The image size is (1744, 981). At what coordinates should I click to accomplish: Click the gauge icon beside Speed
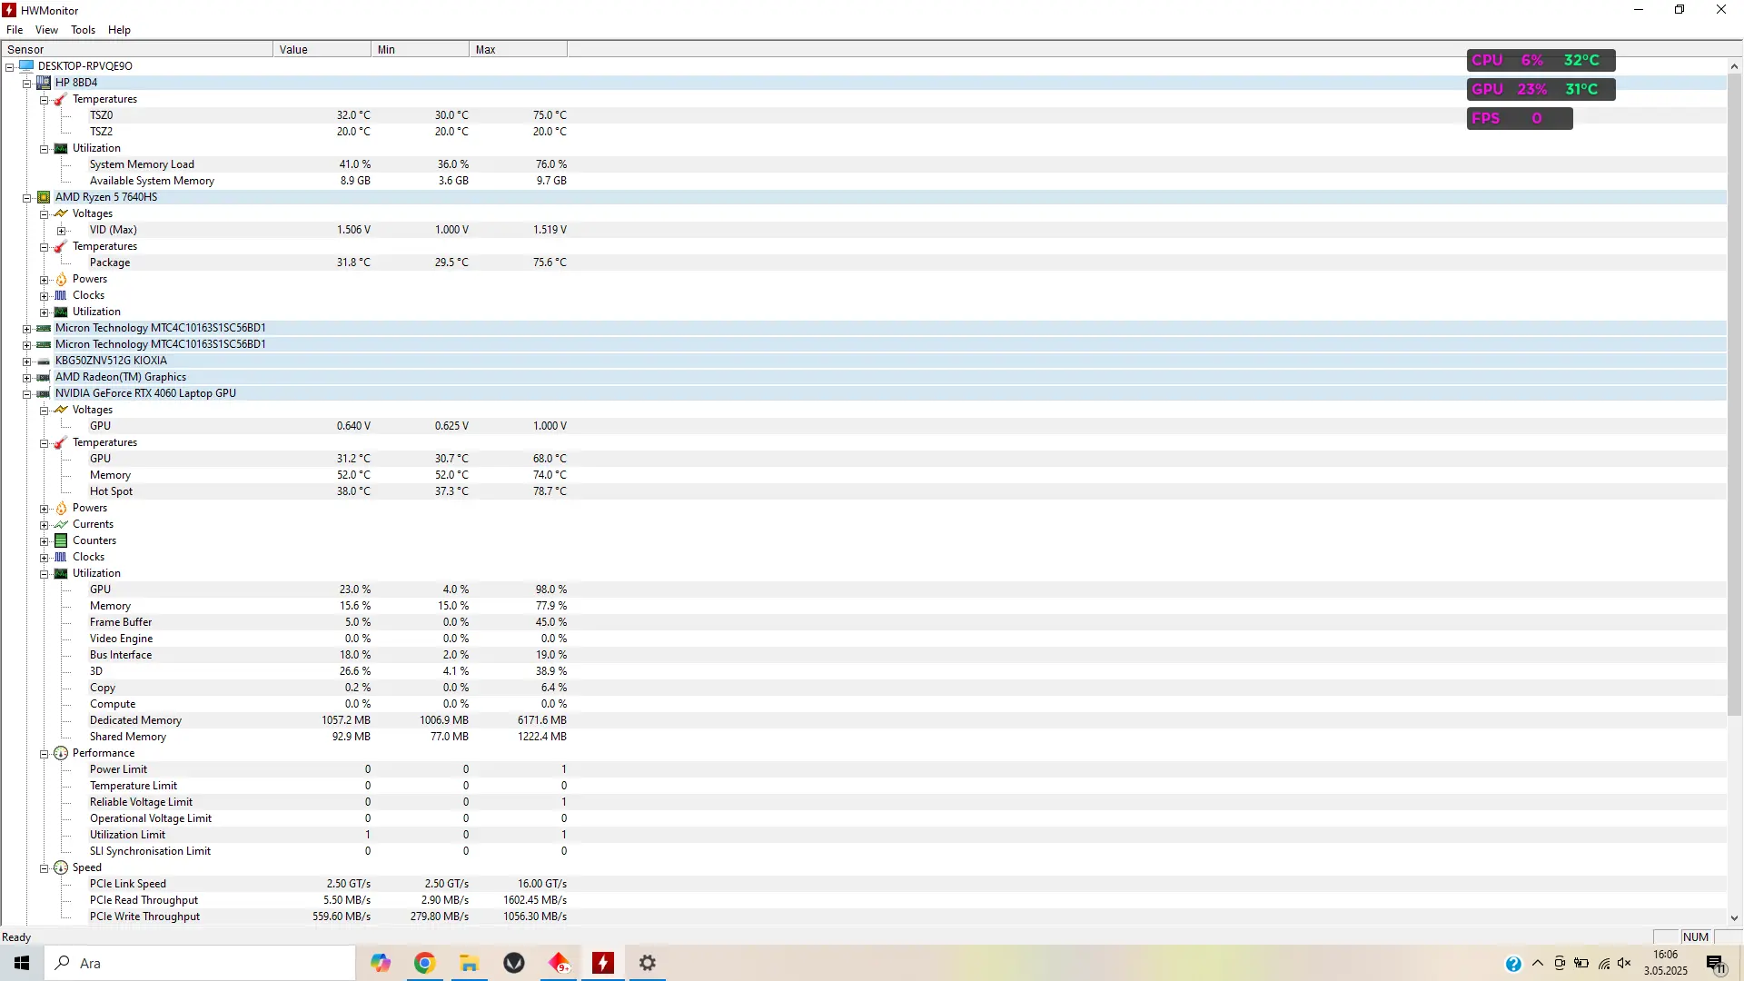61,867
